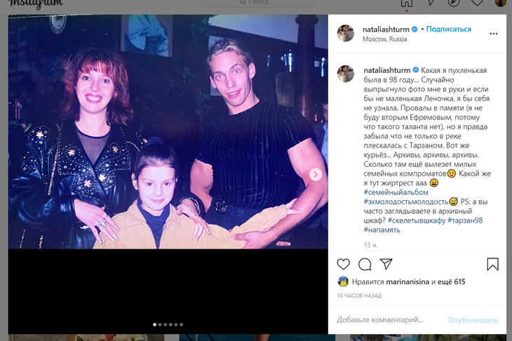Screen dimensions: 512x341
Task: Open your profile avatar in top bar
Action: coord(501,3)
